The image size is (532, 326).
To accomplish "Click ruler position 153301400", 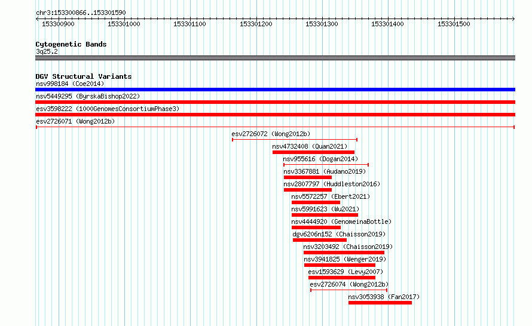I will point(387,24).
